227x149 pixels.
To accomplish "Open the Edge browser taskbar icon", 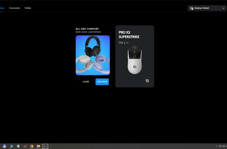I will 11,146.
